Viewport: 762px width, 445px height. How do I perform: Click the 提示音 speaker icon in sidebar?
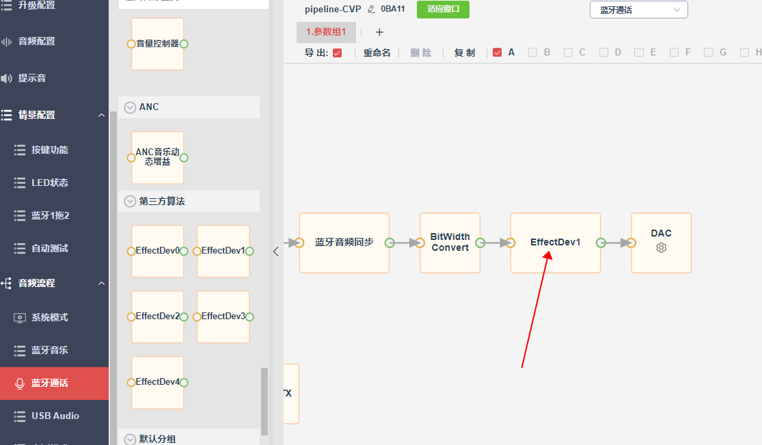(x=6, y=79)
